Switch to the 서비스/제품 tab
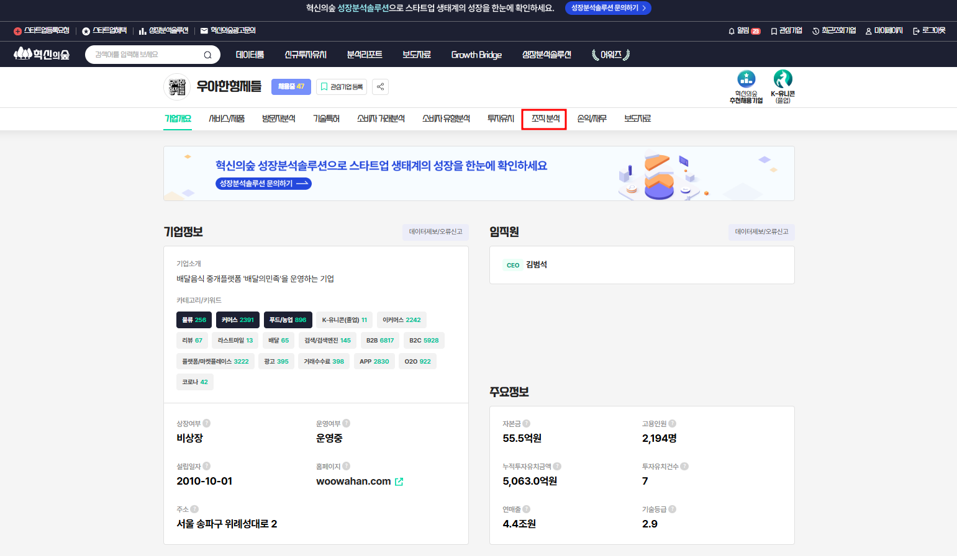 (227, 119)
